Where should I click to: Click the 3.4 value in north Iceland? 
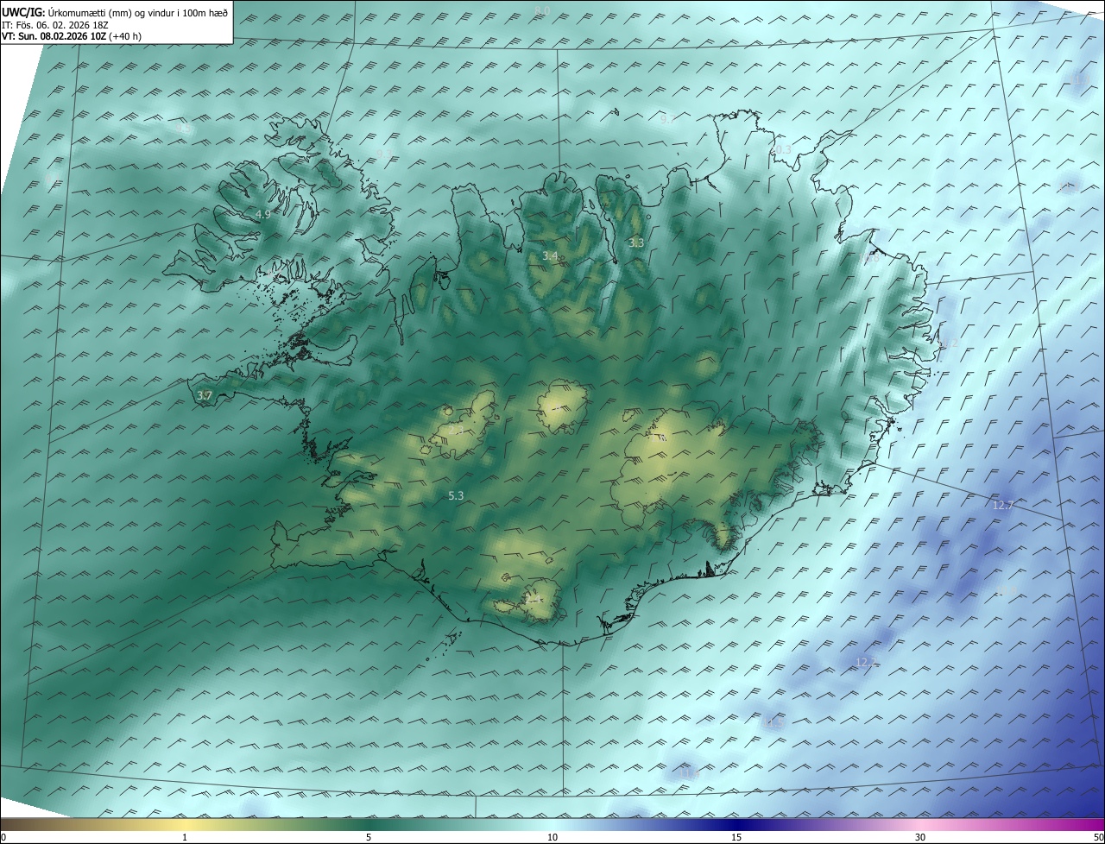550,255
